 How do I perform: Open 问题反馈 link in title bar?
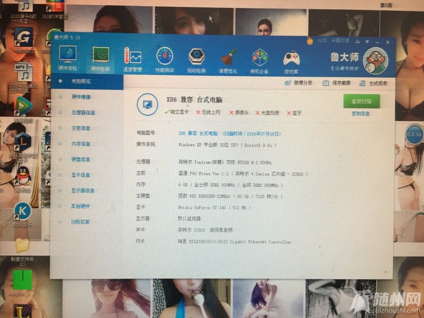click(340, 41)
